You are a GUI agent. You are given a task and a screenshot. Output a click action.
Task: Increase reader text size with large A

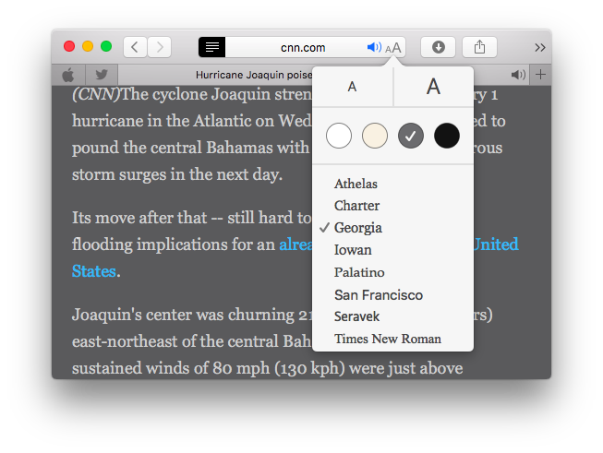coord(433,87)
